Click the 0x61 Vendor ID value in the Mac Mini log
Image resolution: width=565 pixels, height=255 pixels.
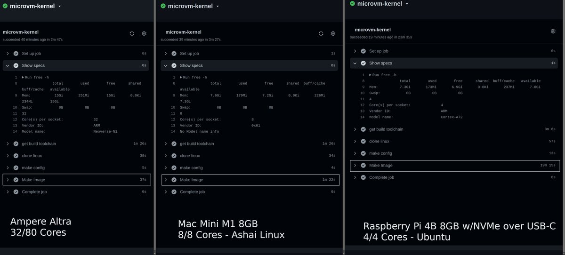pos(256,126)
